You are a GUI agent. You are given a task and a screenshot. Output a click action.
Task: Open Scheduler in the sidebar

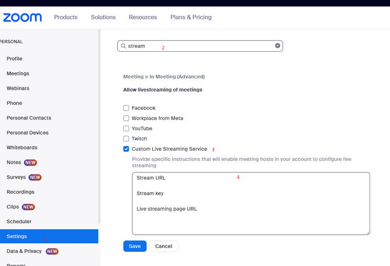tap(19, 222)
